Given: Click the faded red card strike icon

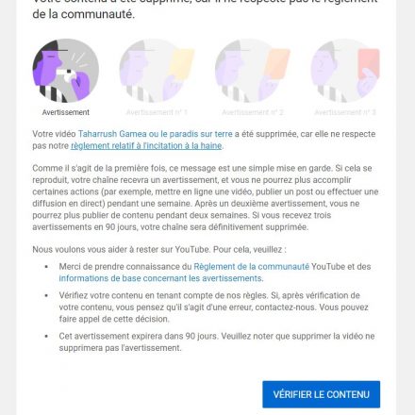Looking at the screenshot, I should pyautogui.click(x=345, y=71).
